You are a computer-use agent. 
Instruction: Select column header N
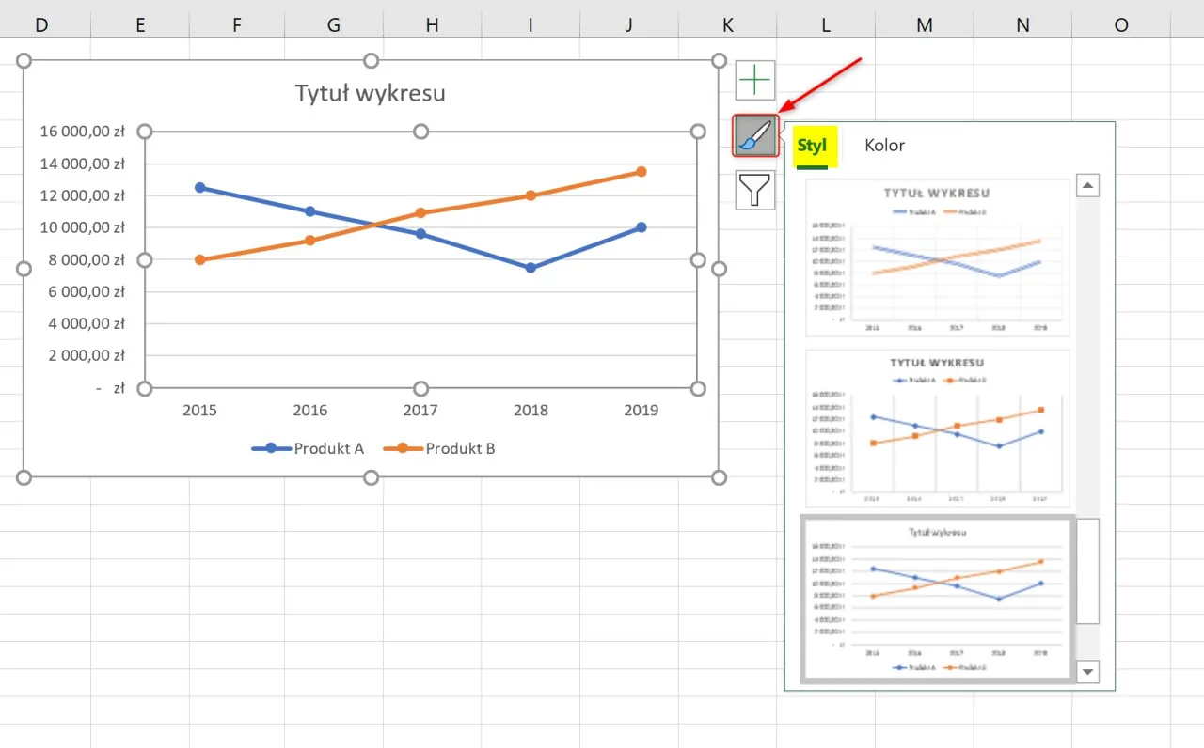click(1022, 25)
